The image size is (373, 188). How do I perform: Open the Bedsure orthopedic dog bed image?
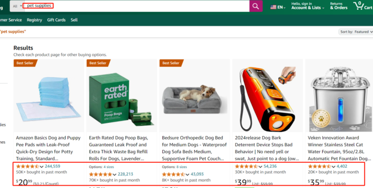coord(193,95)
